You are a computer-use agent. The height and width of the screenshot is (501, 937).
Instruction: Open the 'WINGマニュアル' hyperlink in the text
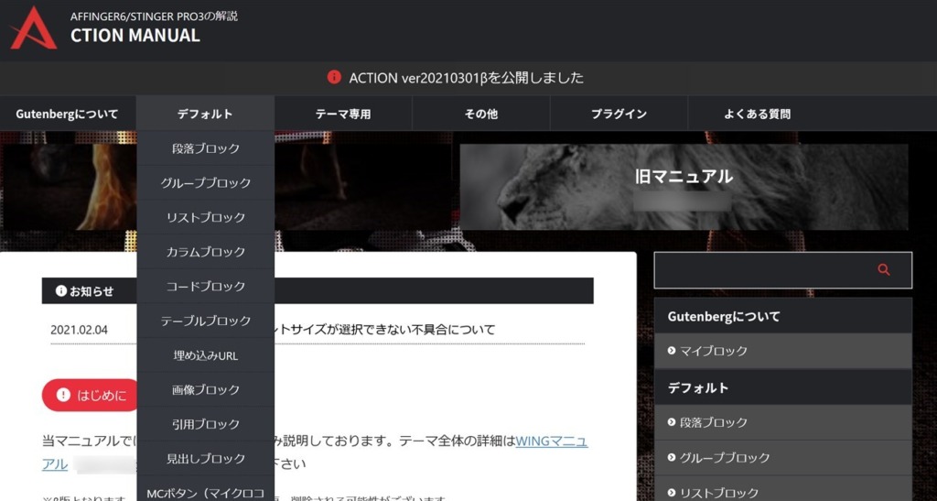tap(551, 441)
